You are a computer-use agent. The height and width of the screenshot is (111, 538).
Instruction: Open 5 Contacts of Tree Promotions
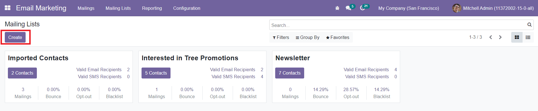pyautogui.click(x=156, y=73)
